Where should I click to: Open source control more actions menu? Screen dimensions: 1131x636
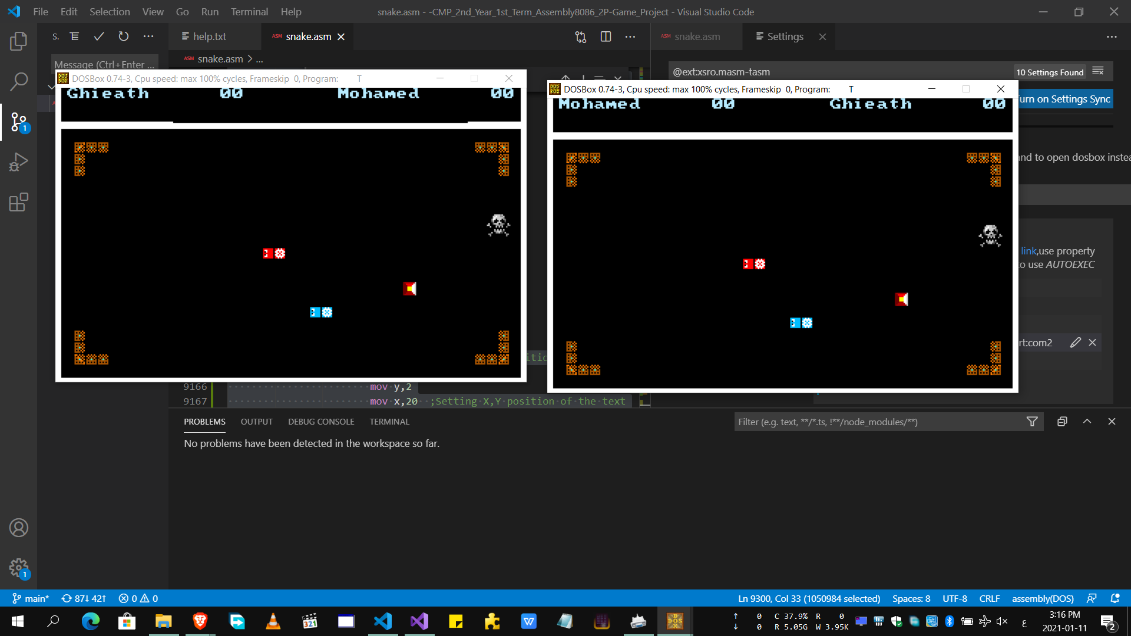(x=148, y=37)
